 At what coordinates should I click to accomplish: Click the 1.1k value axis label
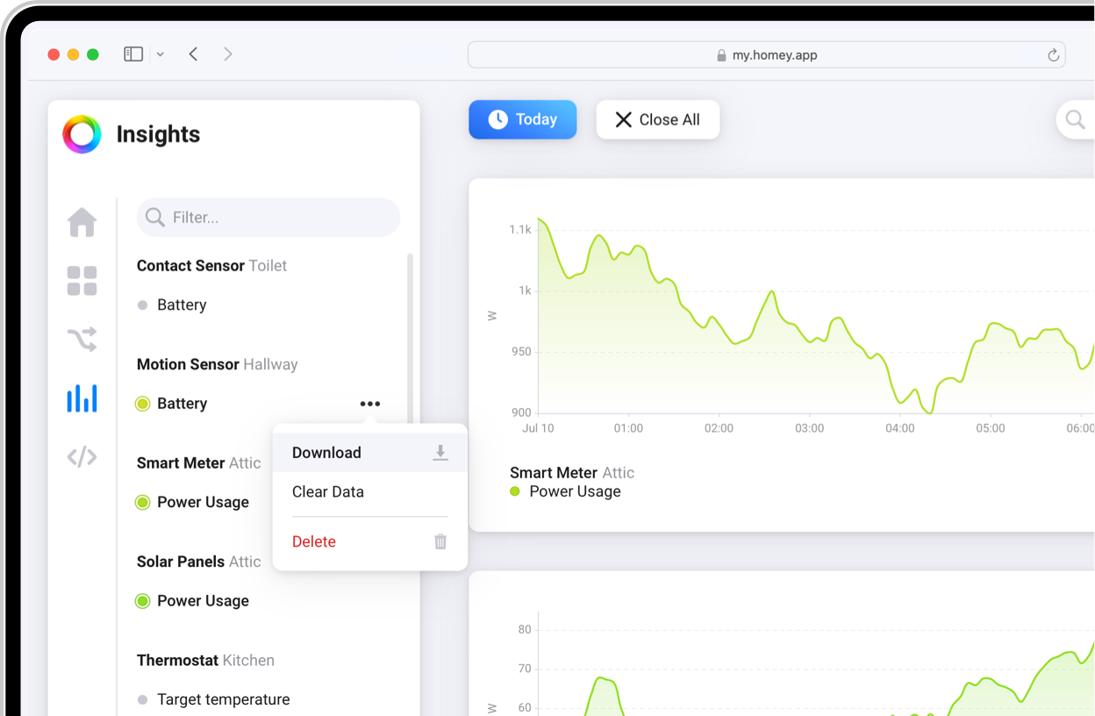(x=520, y=230)
